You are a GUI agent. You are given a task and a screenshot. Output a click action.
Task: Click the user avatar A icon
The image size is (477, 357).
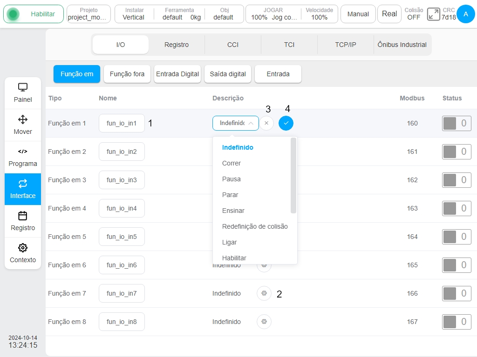[465, 14]
